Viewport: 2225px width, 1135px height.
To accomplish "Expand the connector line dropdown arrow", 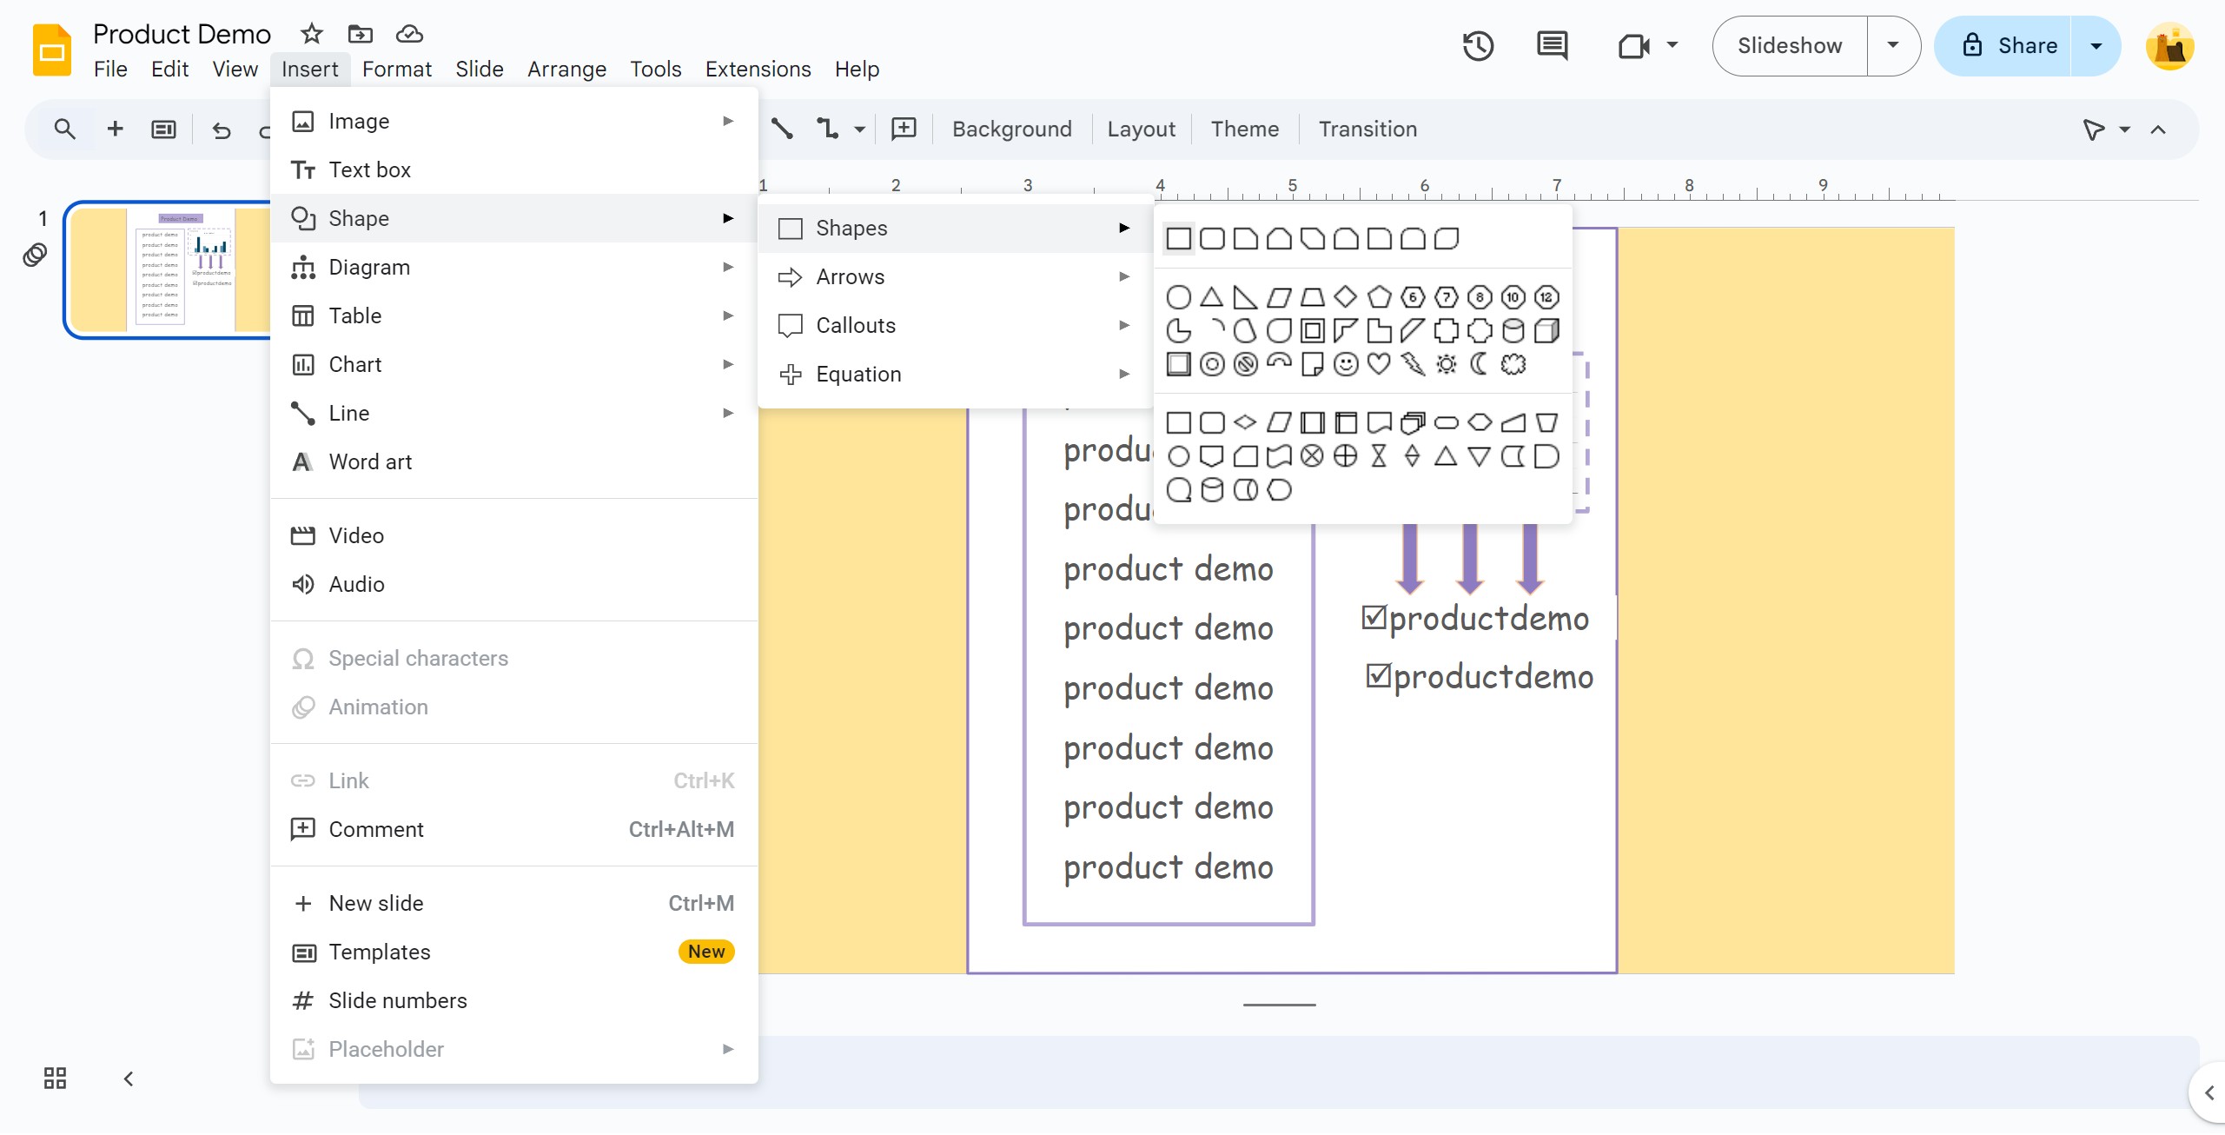I will (859, 129).
